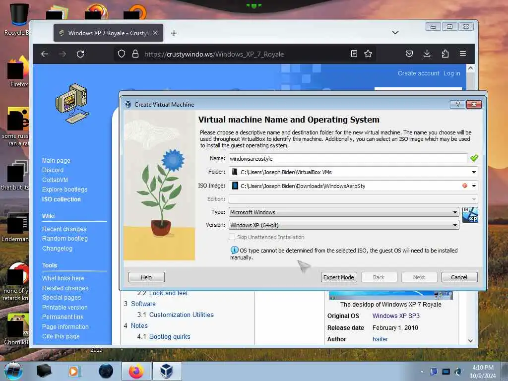508x381 pixels.
Task: Open the Firefox hamburger menu
Action: [463, 54]
